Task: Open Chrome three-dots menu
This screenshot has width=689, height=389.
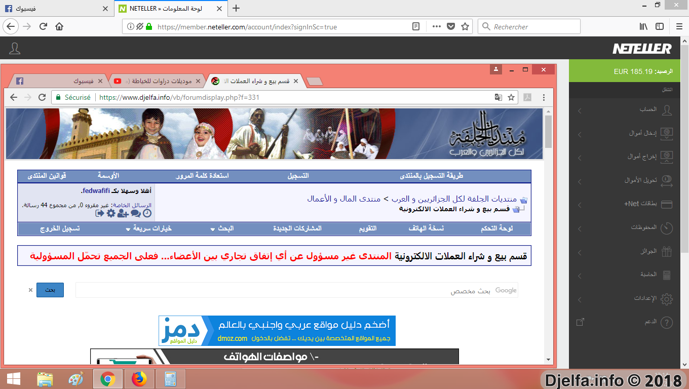Action: click(544, 97)
